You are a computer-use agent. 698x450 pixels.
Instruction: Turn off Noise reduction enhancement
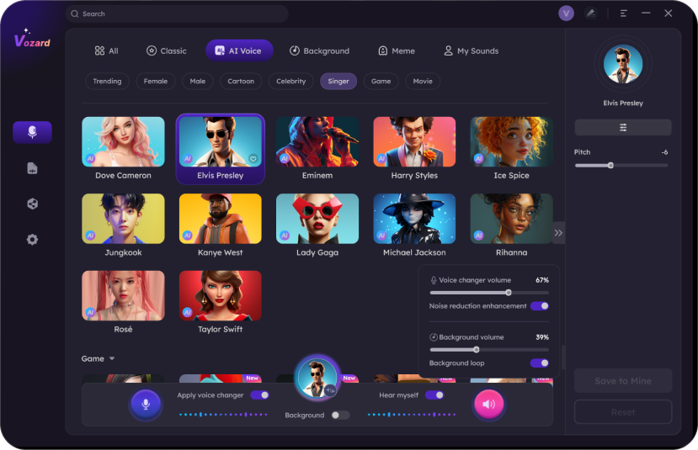539,306
